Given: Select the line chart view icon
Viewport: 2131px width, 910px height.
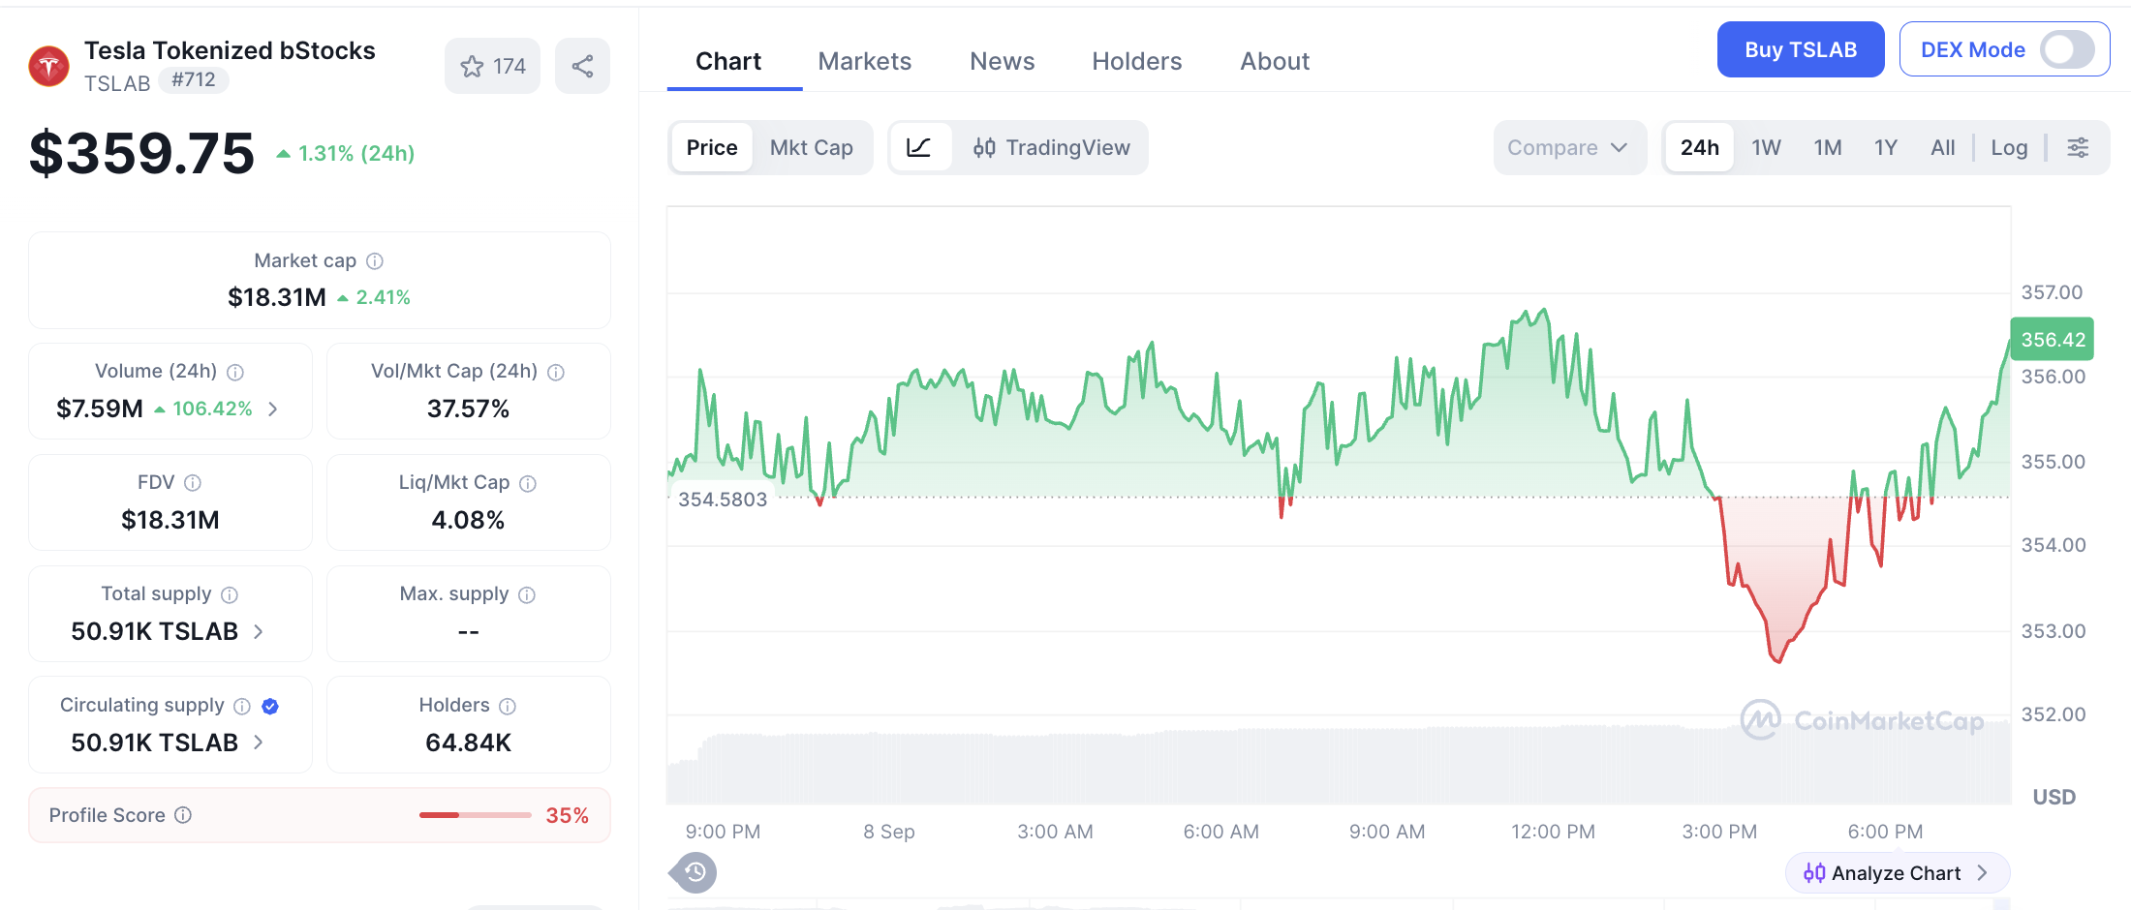Looking at the screenshot, I should pos(918,148).
